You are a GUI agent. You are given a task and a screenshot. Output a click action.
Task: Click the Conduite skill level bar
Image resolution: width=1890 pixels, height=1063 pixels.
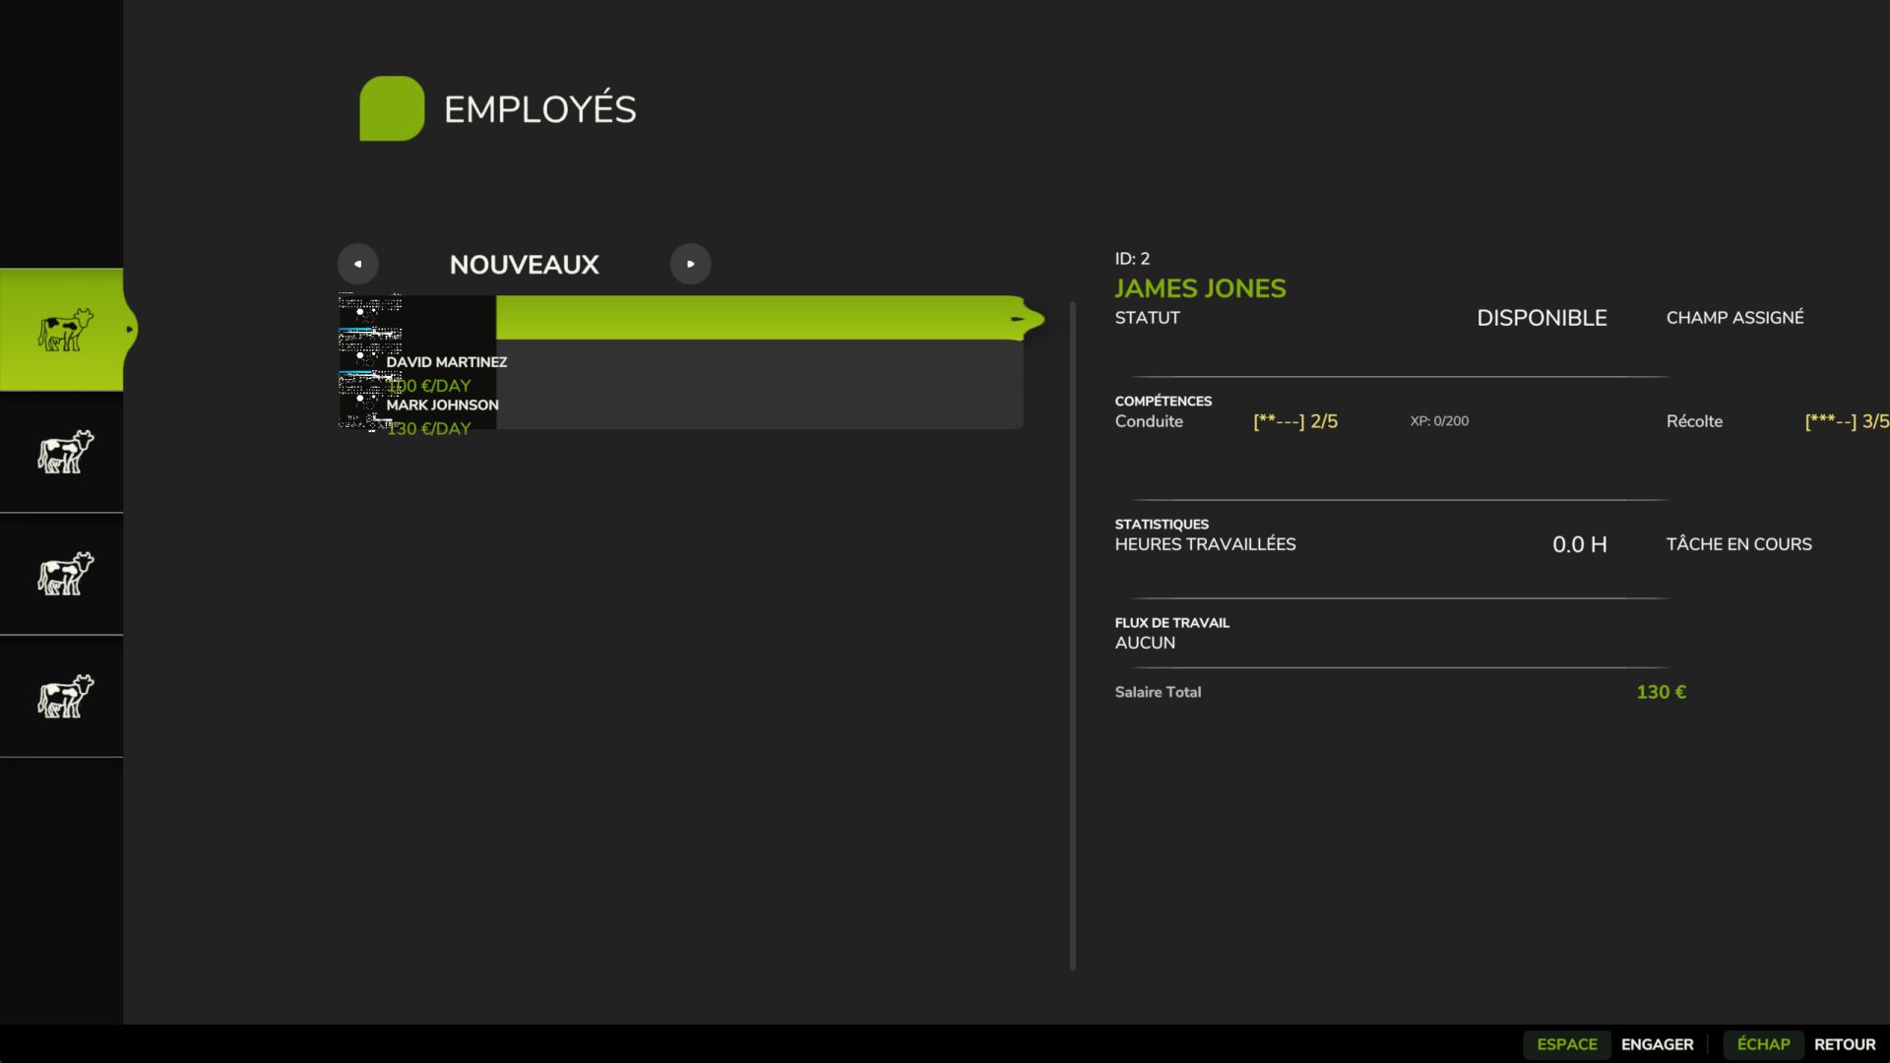(x=1295, y=421)
